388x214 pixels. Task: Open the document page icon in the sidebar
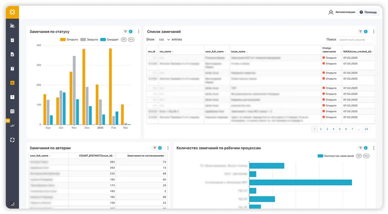pos(12,54)
